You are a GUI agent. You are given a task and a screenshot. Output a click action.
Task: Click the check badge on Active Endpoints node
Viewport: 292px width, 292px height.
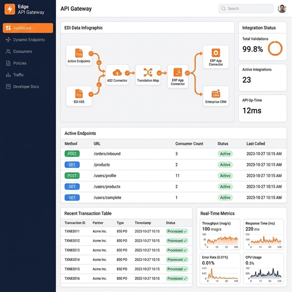pyautogui.click(x=91, y=54)
